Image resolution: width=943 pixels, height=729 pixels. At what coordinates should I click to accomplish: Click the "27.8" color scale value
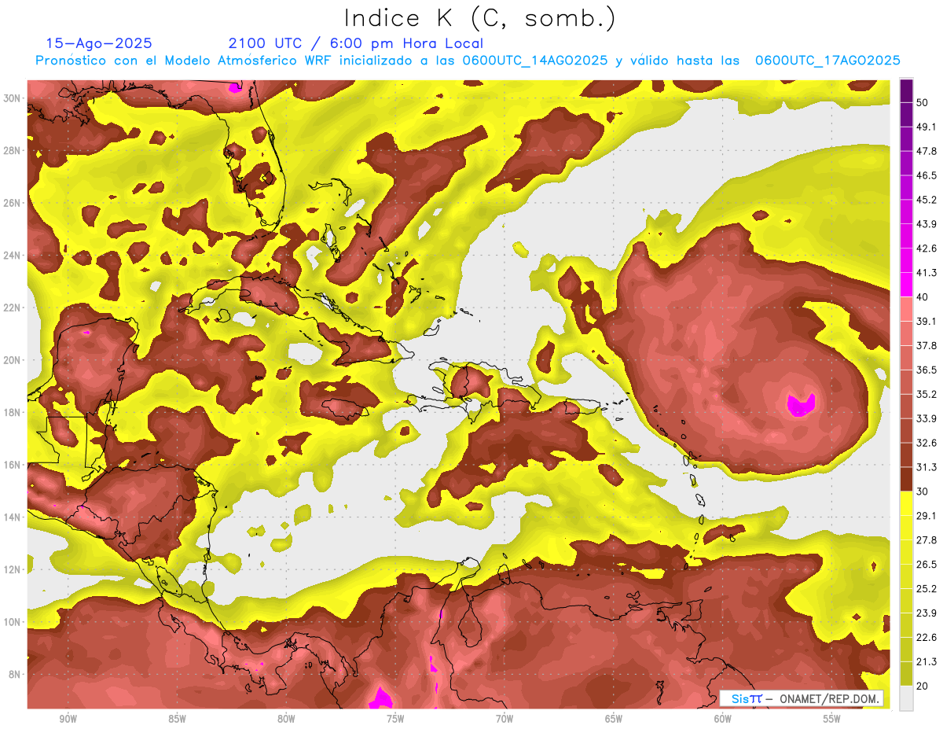[x=926, y=540]
